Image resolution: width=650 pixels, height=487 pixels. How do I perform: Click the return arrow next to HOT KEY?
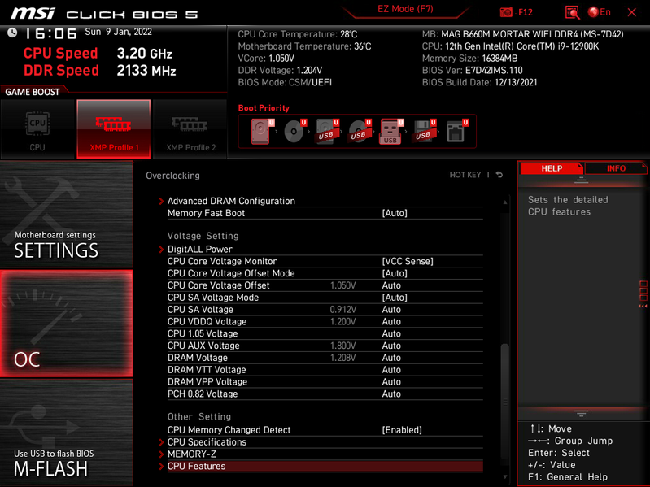click(499, 175)
